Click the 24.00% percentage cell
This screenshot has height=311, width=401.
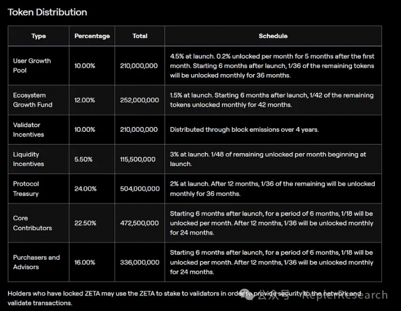click(x=85, y=188)
